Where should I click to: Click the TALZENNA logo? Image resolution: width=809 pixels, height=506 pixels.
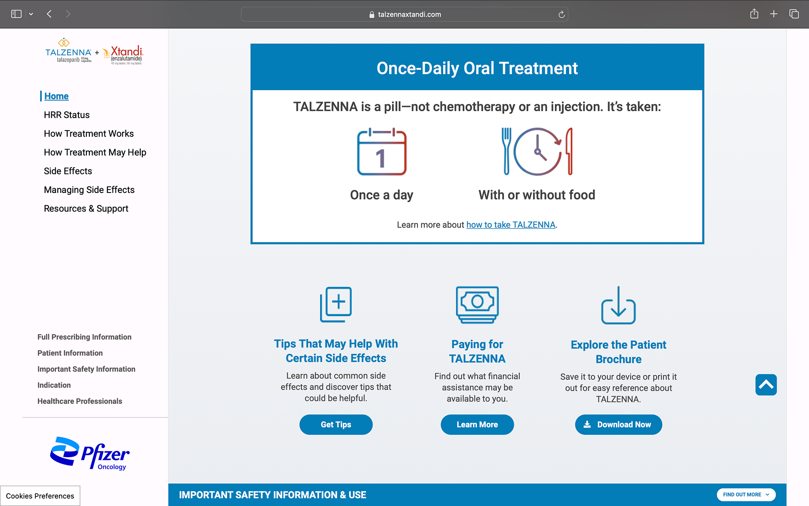68,51
